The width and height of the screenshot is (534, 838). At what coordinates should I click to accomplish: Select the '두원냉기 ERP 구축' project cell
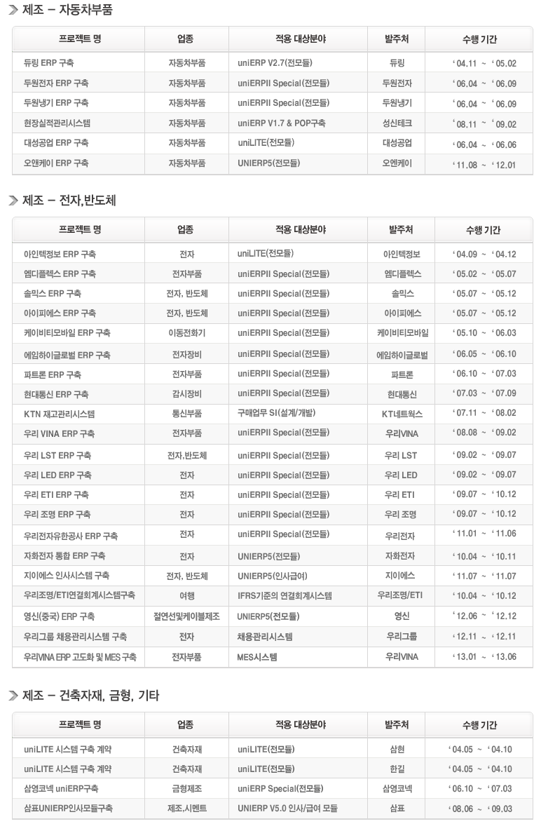[56, 102]
